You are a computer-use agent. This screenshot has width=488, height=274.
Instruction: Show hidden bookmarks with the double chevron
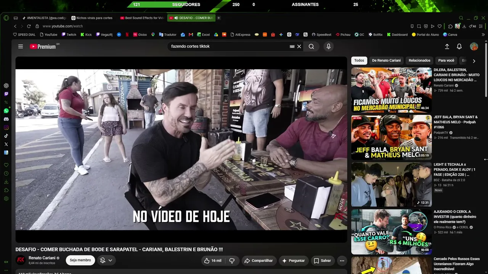pyautogui.click(x=483, y=35)
